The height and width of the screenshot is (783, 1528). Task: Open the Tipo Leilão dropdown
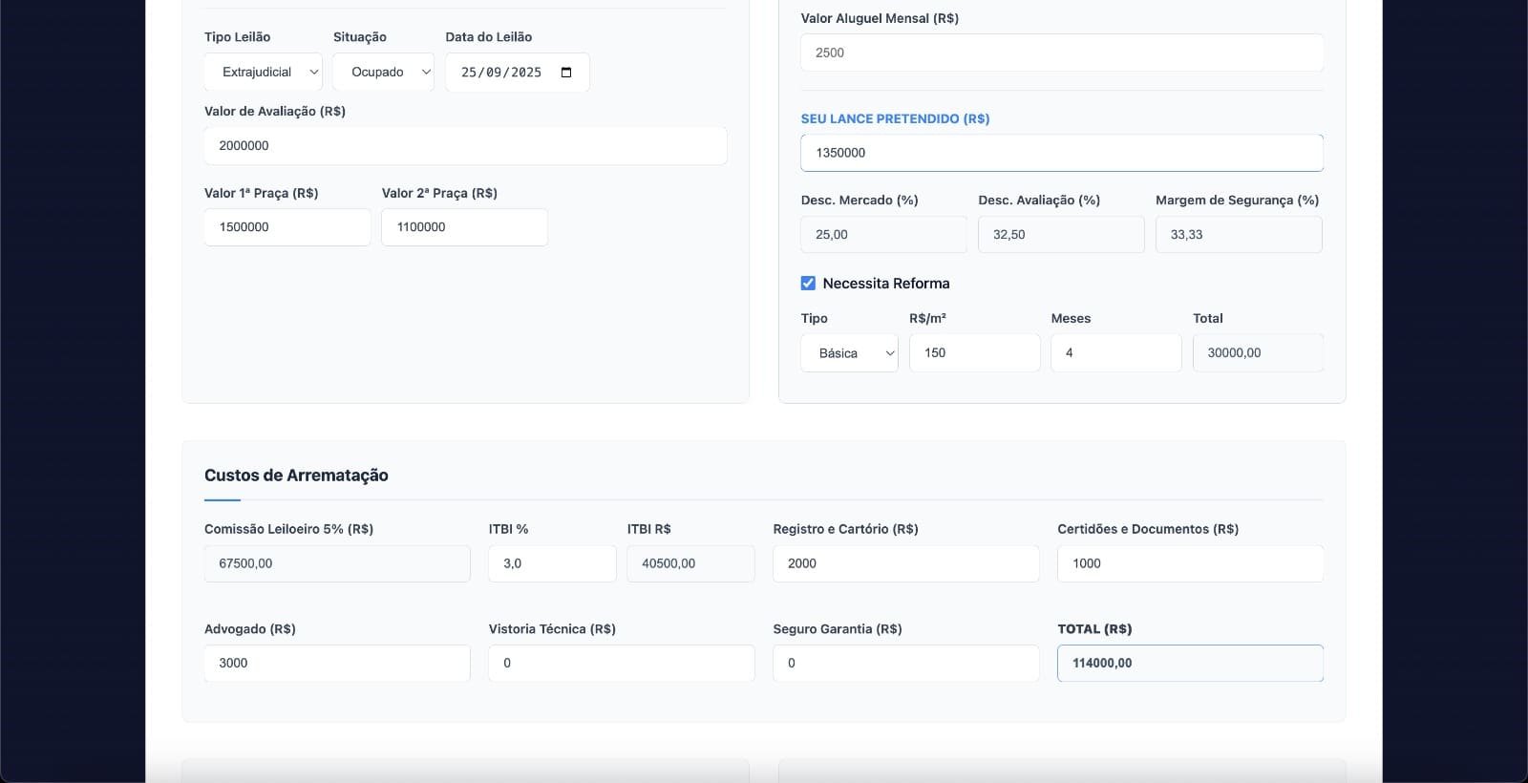(264, 73)
